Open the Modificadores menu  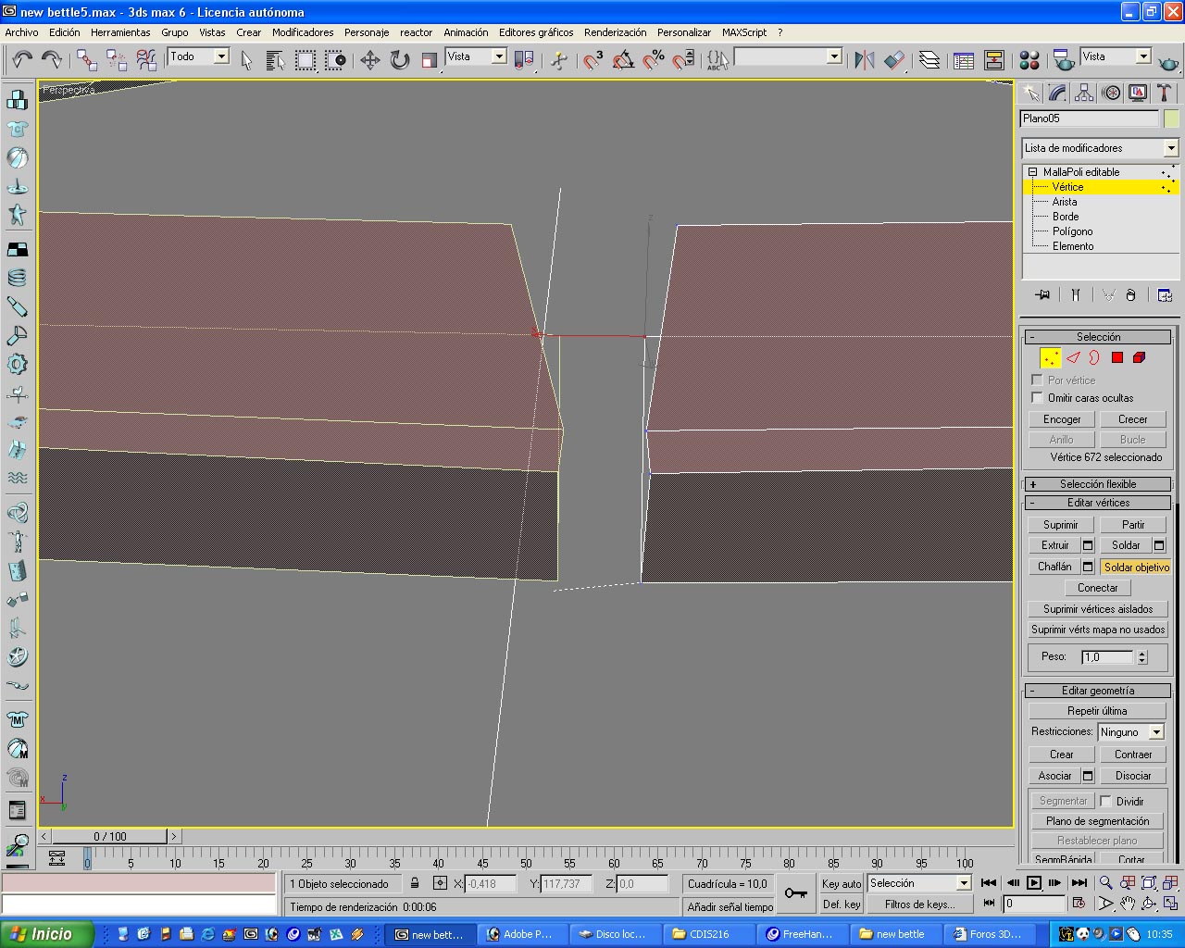pyautogui.click(x=303, y=32)
